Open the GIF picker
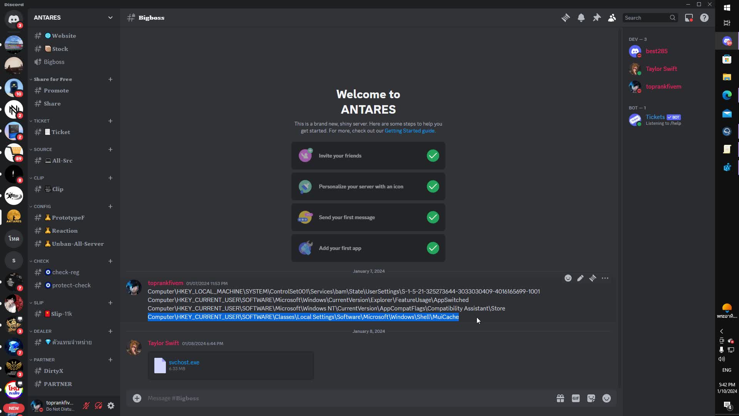The image size is (739, 416). pos(576,398)
